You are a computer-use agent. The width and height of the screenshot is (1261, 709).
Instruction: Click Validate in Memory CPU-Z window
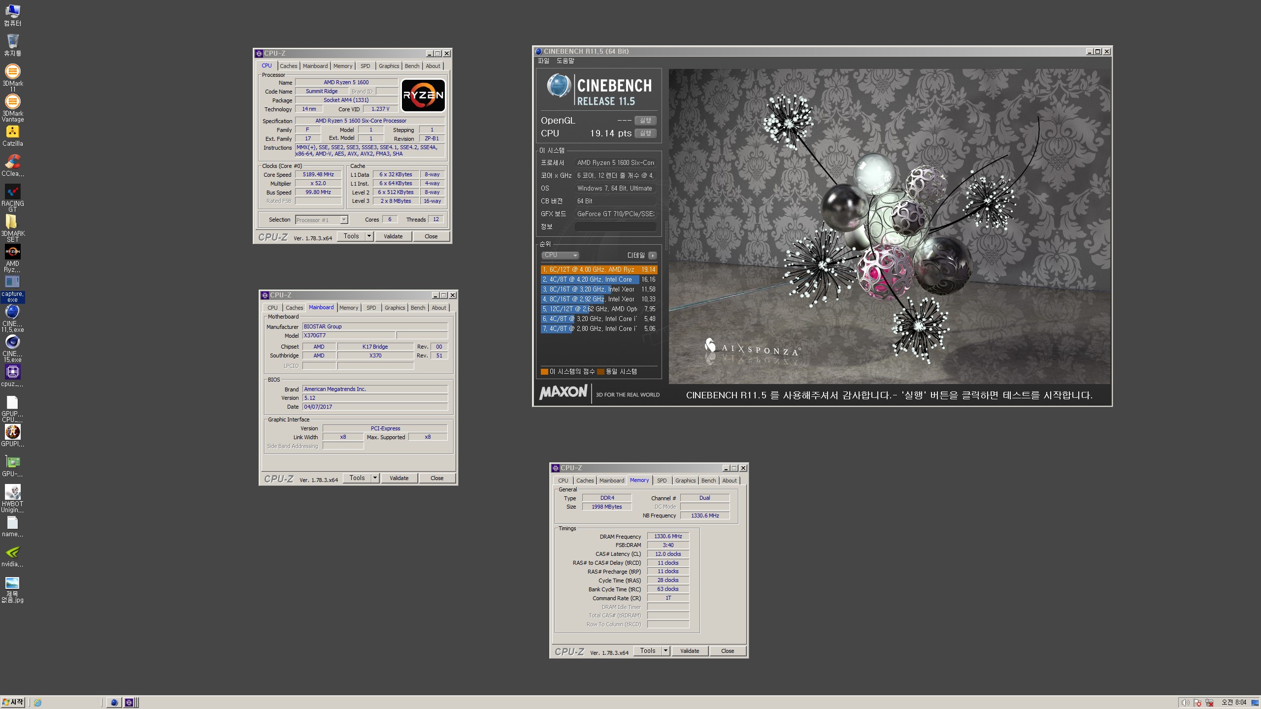pyautogui.click(x=690, y=651)
